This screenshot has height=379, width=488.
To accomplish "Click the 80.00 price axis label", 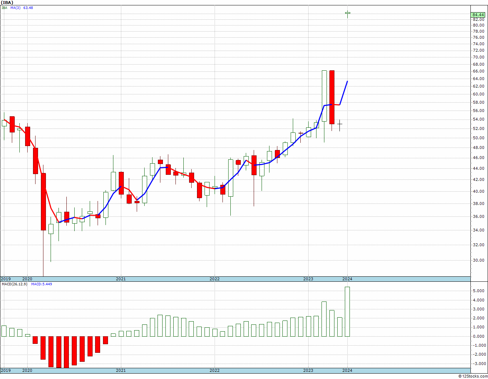I will pos(478,25).
